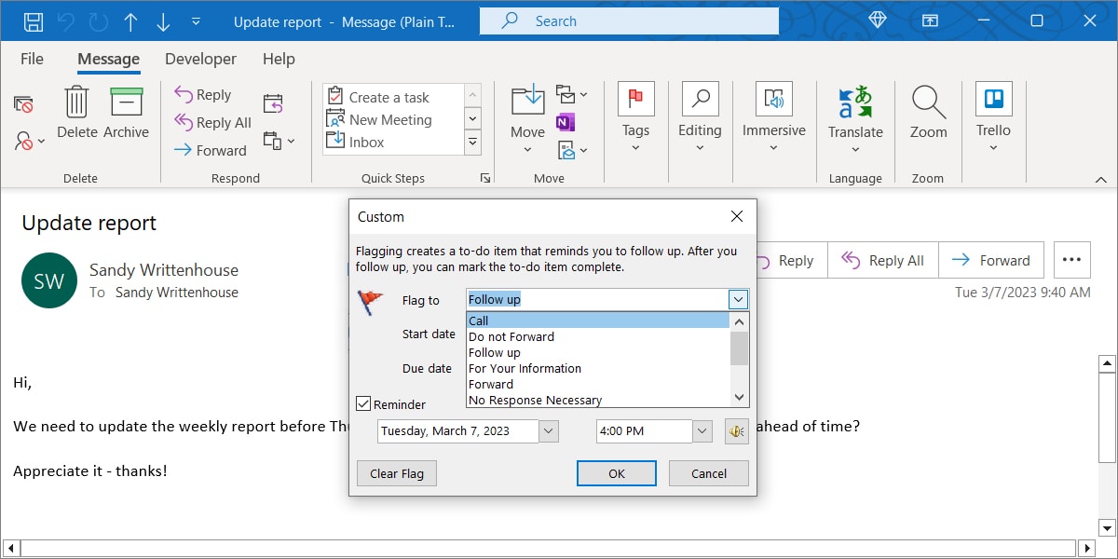Confirm with the OK button
The image size is (1118, 559).
(616, 473)
